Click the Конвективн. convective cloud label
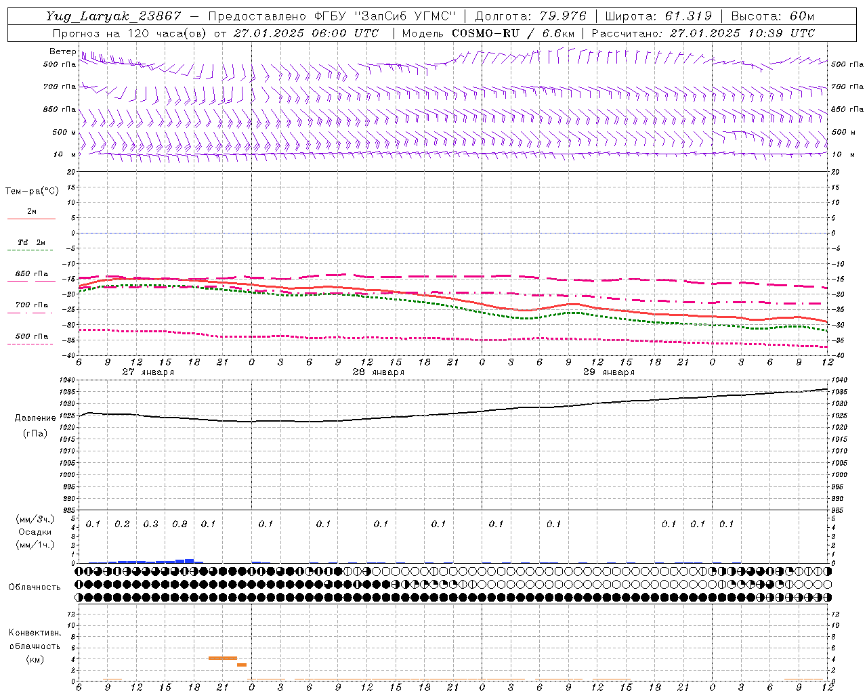The height and width of the screenshot is (693, 867). pos(35,633)
